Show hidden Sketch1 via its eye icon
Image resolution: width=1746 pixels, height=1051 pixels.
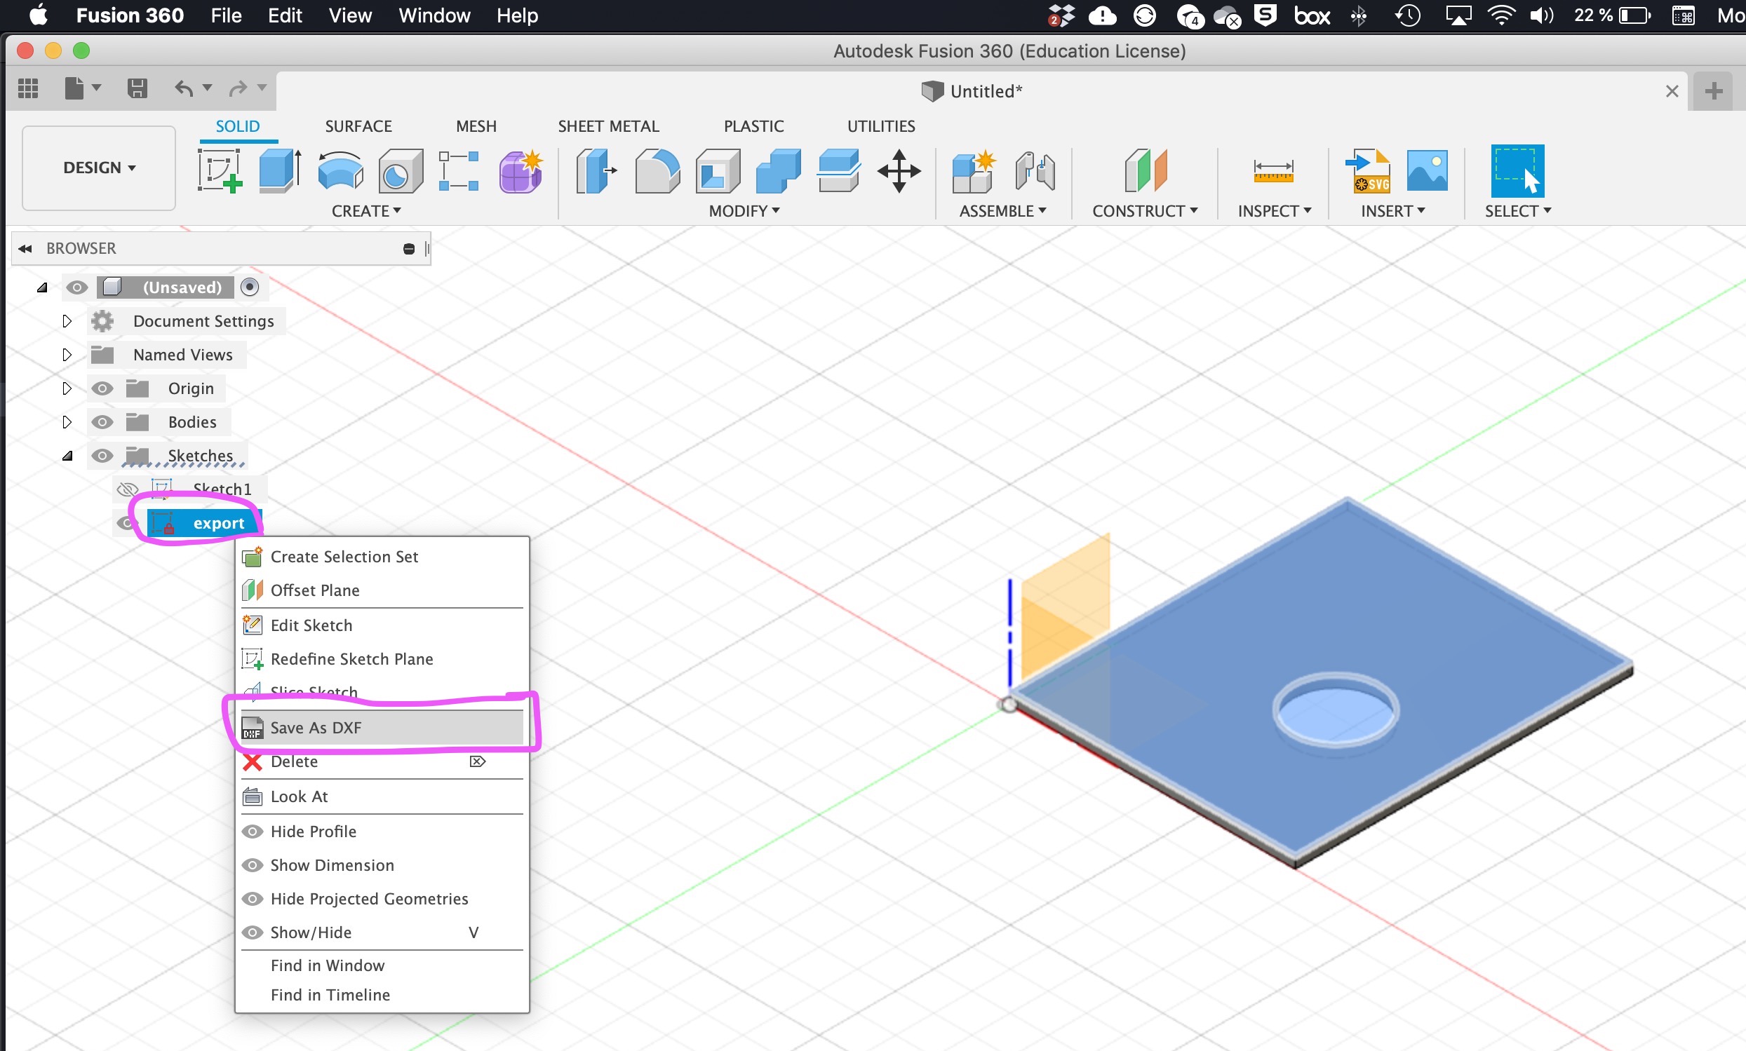click(x=127, y=489)
